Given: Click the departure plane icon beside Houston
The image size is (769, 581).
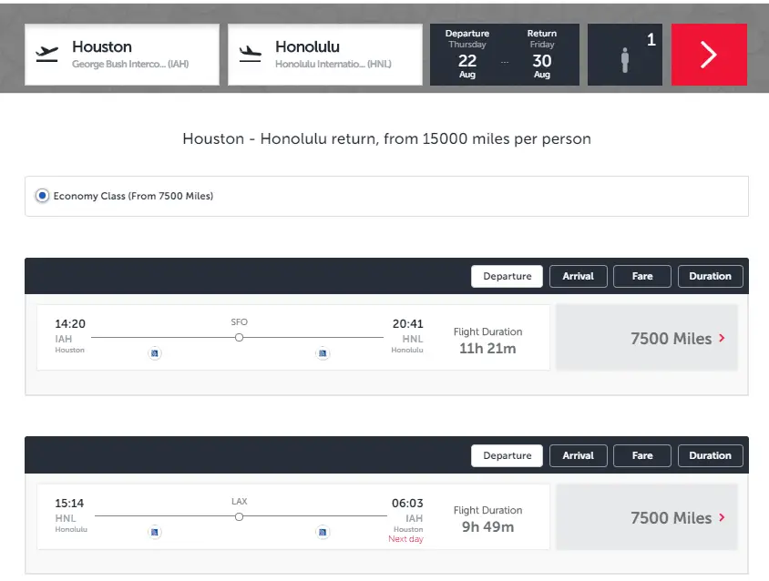Looking at the screenshot, I should (x=46, y=55).
